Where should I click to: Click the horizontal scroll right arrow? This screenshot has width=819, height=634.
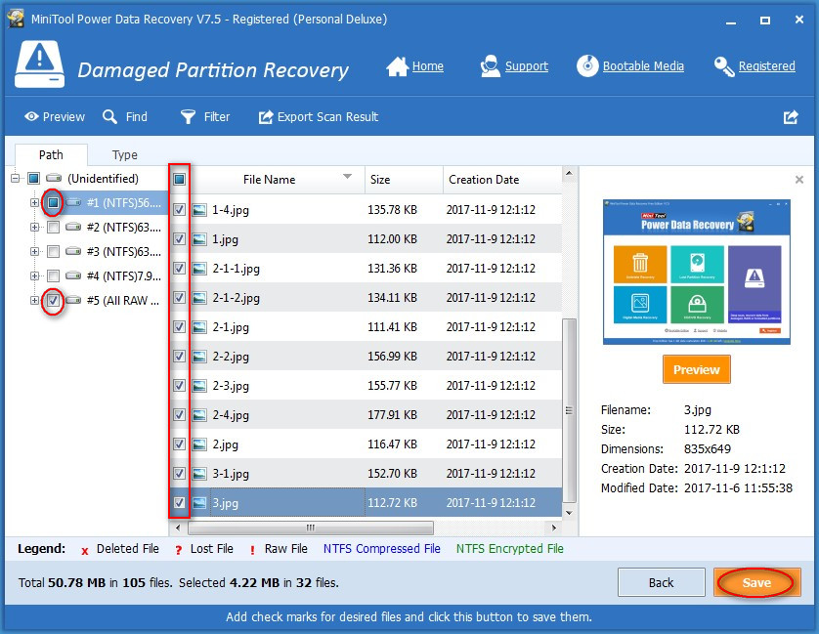pos(554,528)
